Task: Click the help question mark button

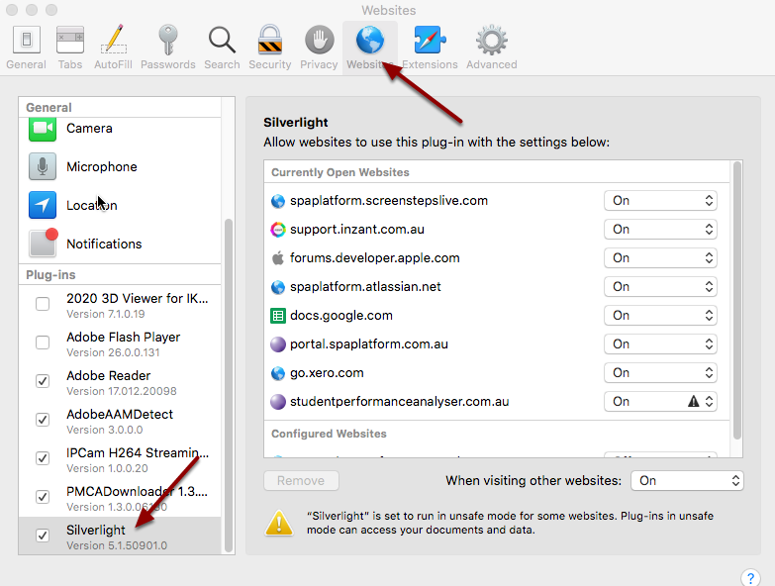Action: 750,578
